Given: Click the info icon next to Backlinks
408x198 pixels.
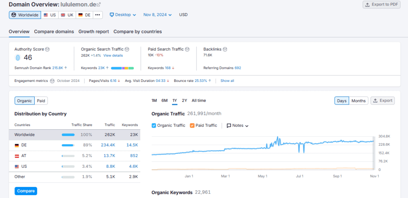Looking at the screenshot, I should click(225, 49).
